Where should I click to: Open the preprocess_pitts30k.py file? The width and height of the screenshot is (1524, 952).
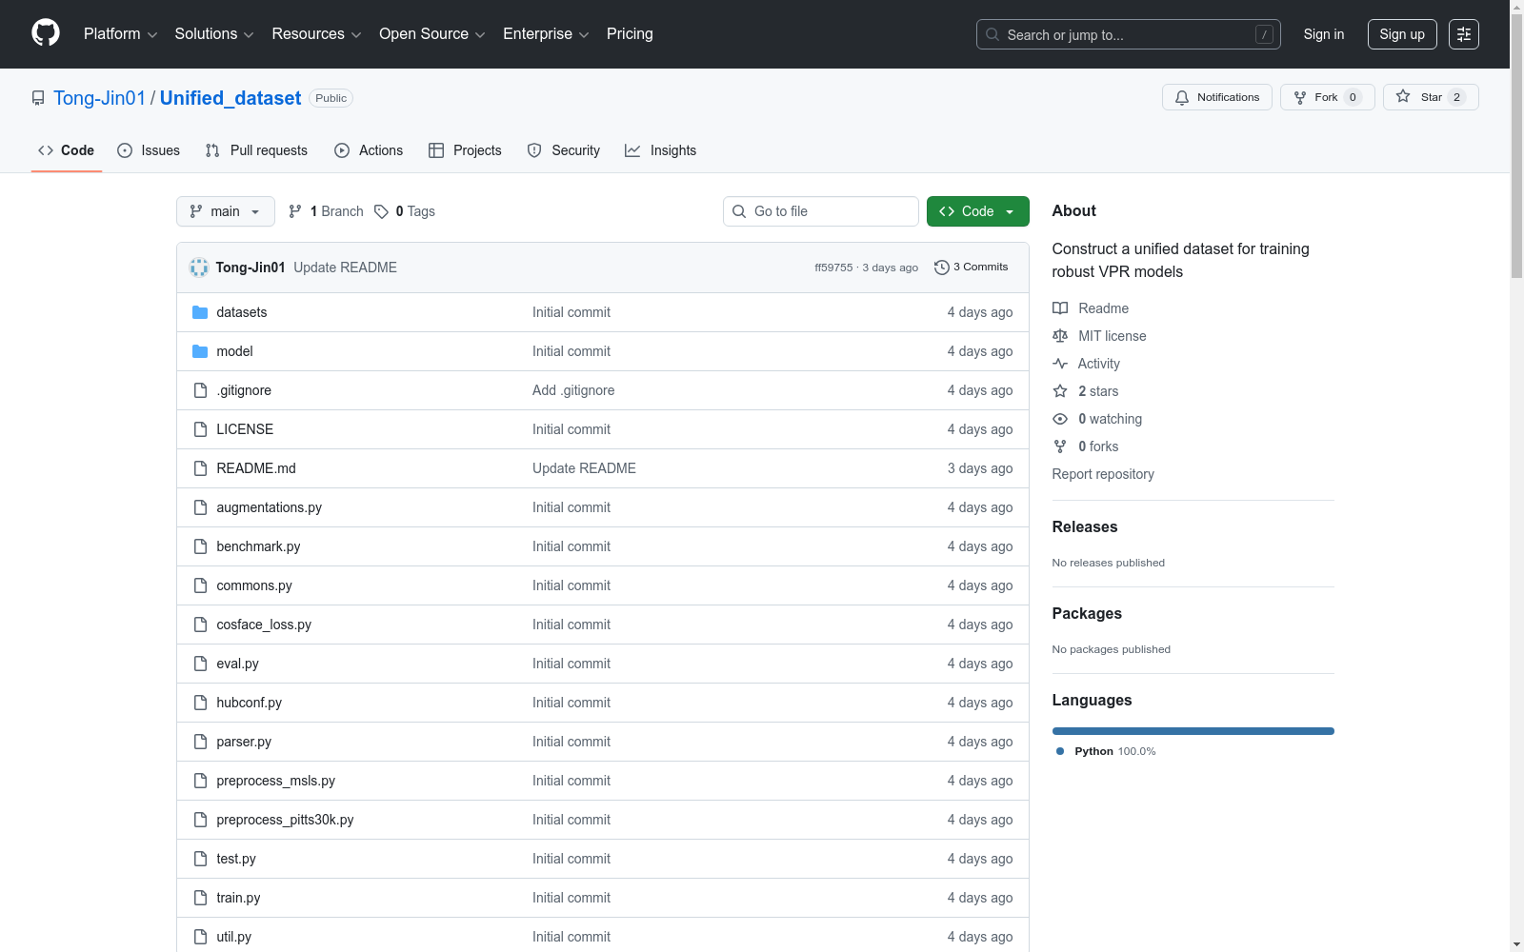tap(285, 820)
